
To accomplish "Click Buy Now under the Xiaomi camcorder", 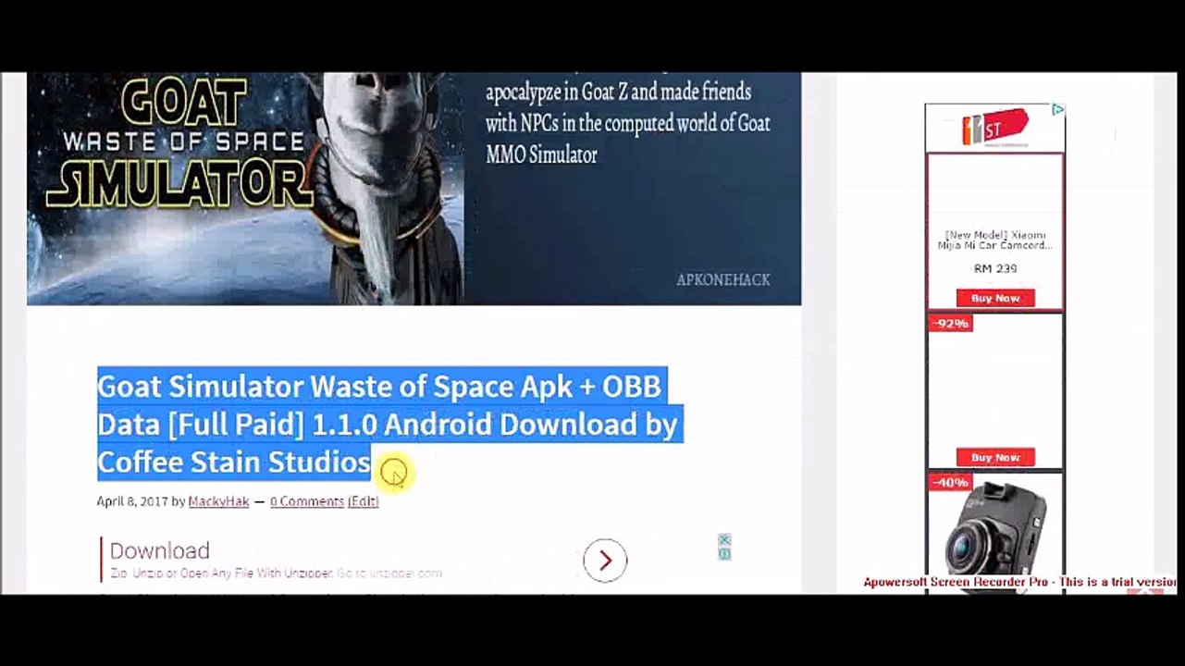I will coord(995,298).
